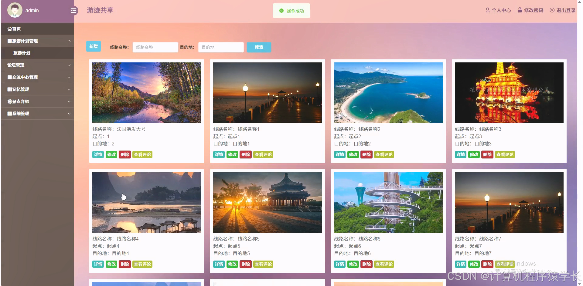Click 删除 for 线路名称2

click(x=367, y=155)
